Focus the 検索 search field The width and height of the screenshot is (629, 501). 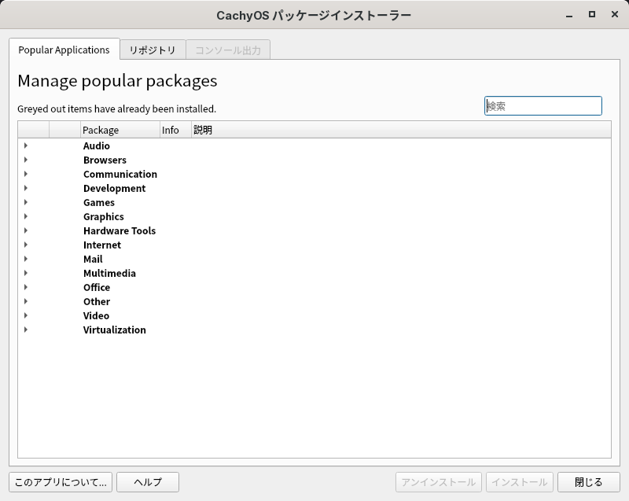543,106
